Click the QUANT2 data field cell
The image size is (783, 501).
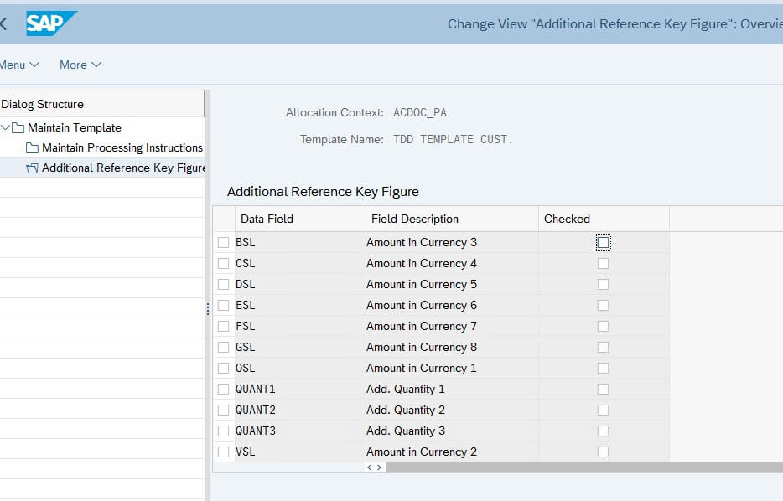[300, 411]
